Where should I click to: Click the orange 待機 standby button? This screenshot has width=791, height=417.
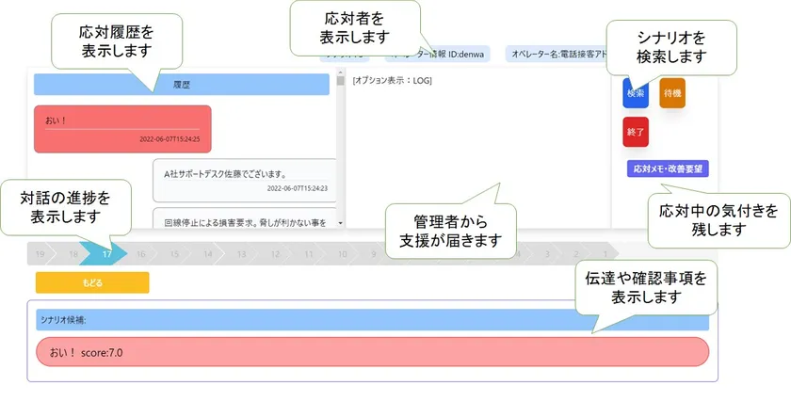[x=672, y=93]
